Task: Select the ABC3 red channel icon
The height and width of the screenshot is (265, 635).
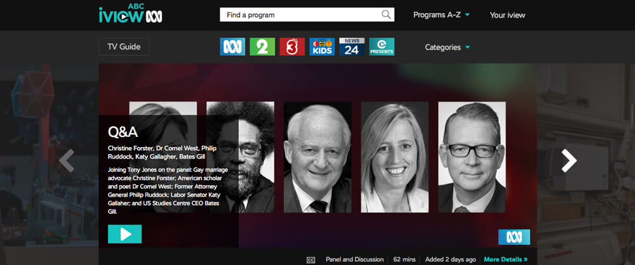Action: 292,46
